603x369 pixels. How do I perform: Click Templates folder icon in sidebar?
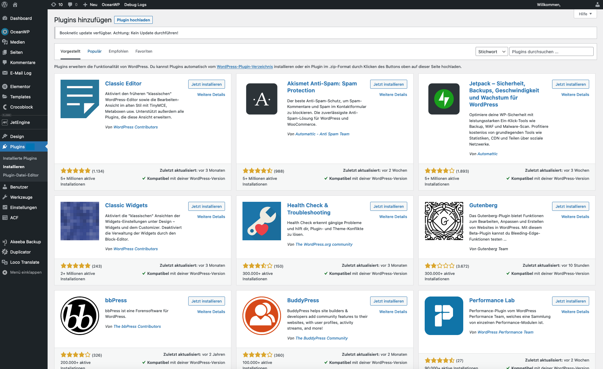point(5,97)
